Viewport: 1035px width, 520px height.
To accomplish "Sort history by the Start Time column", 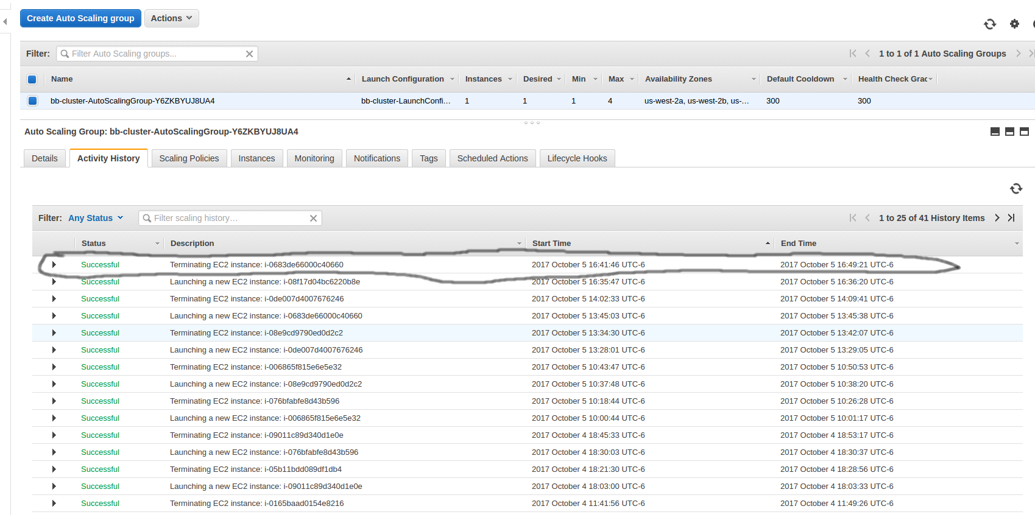I will tap(551, 244).
